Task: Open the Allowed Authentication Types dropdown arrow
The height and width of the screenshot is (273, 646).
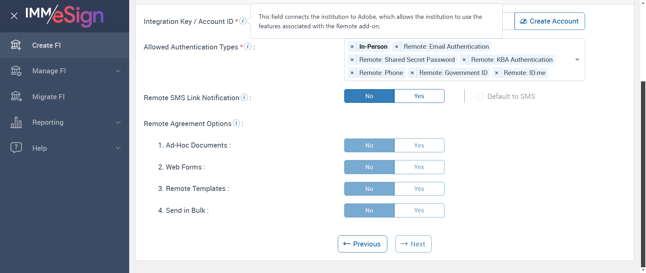Action: 577,60
